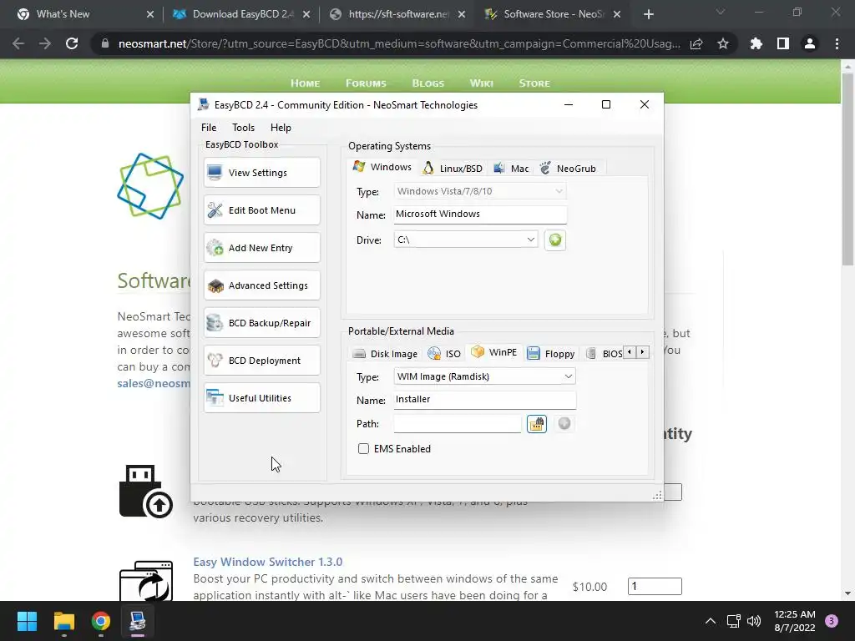Image resolution: width=855 pixels, height=641 pixels.
Task: Click the Installer name field
Action: pyautogui.click(x=485, y=400)
